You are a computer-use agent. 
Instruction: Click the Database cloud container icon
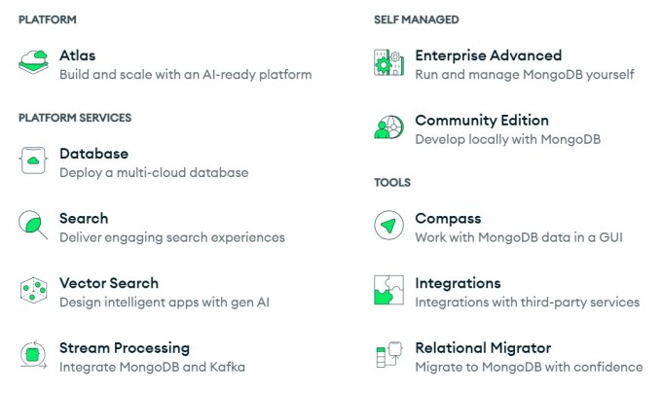coord(33,161)
